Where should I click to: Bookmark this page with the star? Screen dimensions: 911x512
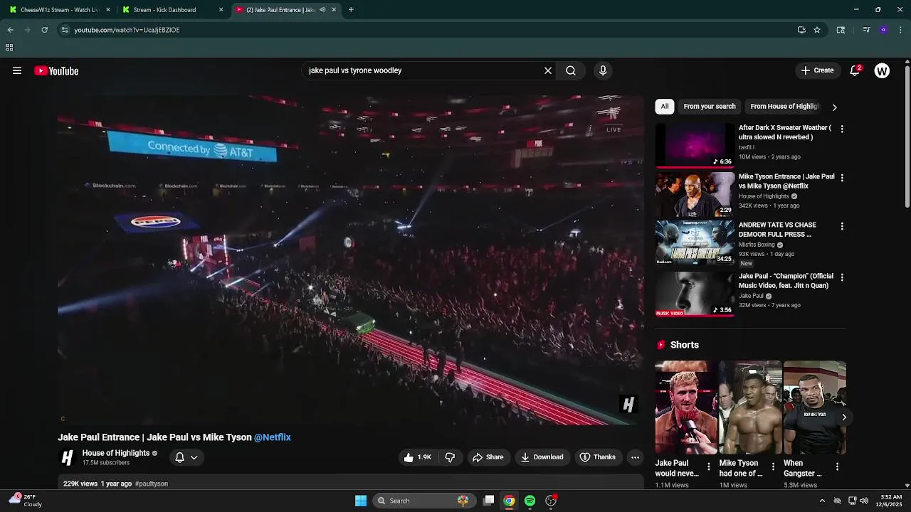tap(817, 30)
